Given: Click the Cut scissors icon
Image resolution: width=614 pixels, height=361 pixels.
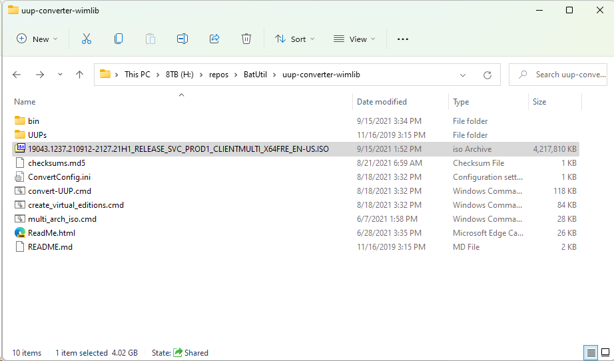Looking at the screenshot, I should (86, 39).
